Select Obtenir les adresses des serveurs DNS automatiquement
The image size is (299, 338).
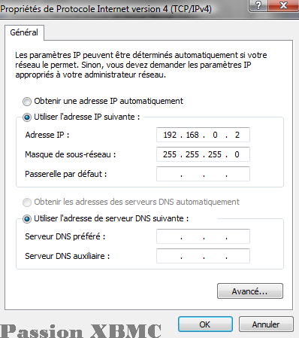tap(27, 202)
